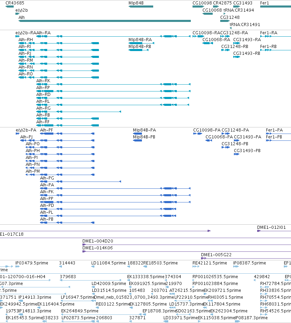Click clone DME1-014K06 label
This screenshot has width=291, height=323.
click(98, 248)
